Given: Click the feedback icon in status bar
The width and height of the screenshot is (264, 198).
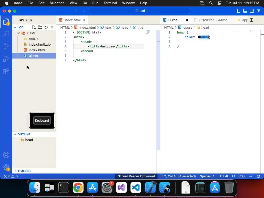Looking at the screenshot, I should (251, 176).
